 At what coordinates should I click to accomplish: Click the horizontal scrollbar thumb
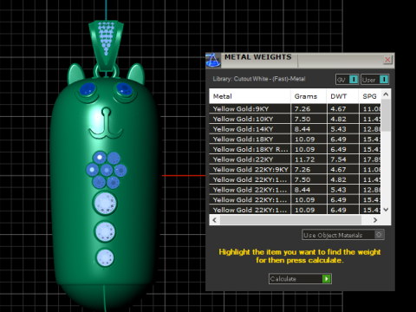[x=290, y=220]
